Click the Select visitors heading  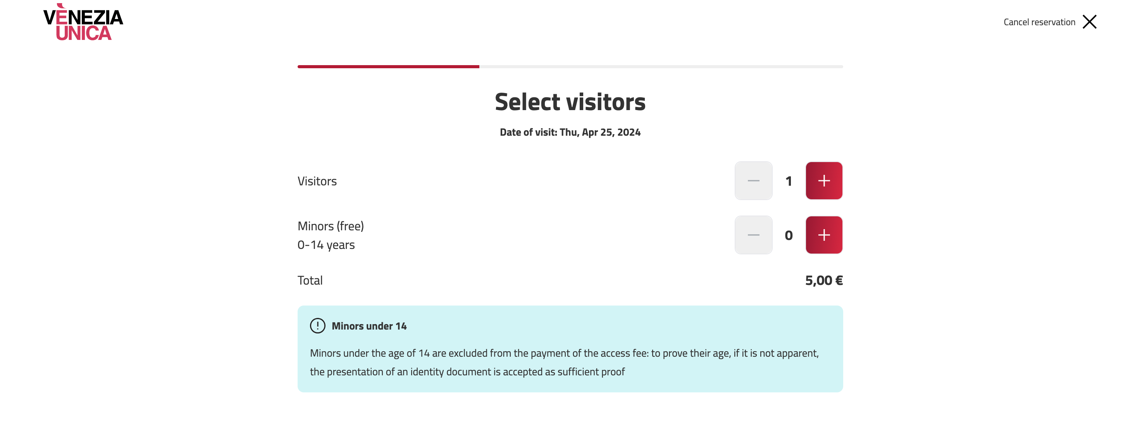pos(570,102)
